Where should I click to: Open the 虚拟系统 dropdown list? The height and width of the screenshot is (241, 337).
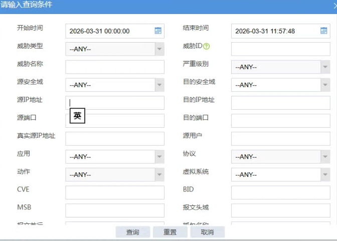(325, 175)
